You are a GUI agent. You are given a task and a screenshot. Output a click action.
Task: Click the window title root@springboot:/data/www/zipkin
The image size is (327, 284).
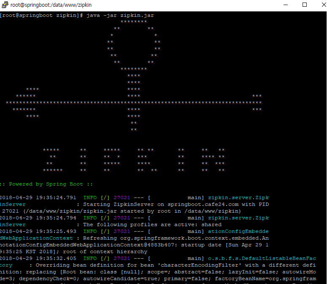(x=51, y=5)
